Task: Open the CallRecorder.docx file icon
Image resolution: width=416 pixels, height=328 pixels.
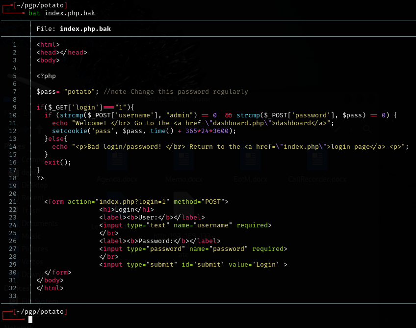Action: click(x=317, y=161)
